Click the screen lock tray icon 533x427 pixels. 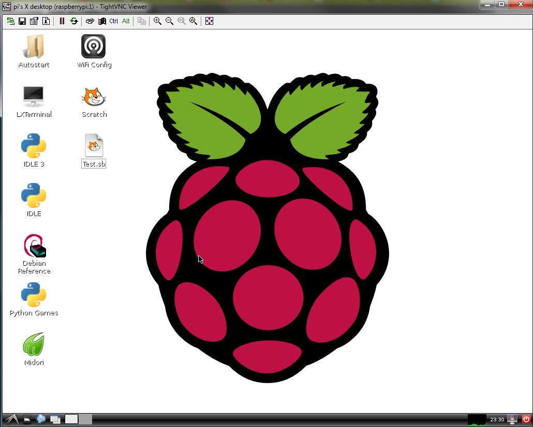click(x=512, y=419)
